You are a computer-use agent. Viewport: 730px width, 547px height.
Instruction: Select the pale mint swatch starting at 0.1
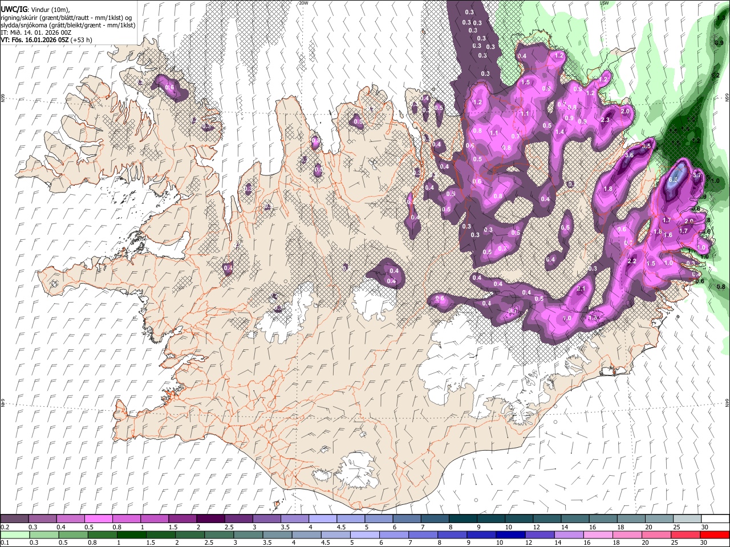click(14, 534)
